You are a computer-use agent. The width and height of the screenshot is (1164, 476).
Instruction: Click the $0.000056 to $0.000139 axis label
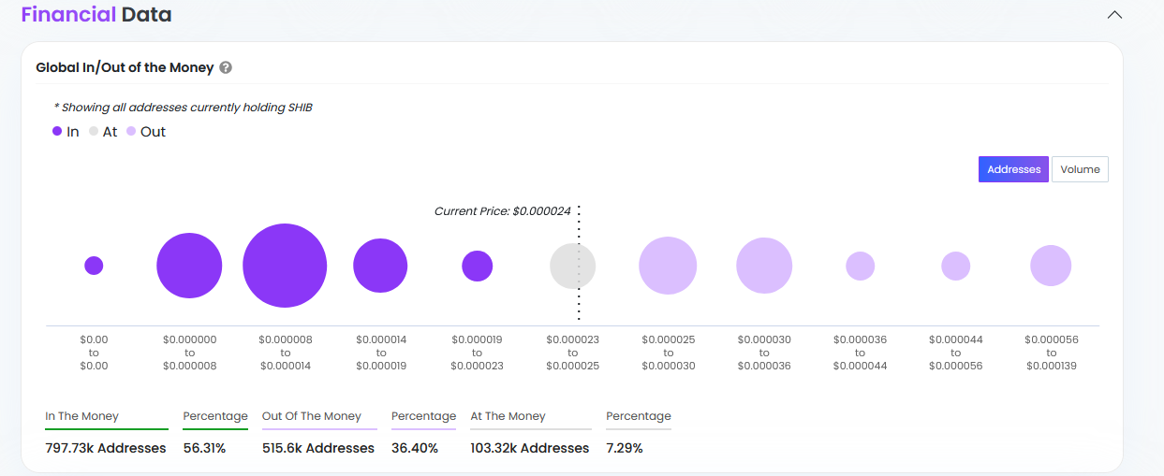point(1051,353)
